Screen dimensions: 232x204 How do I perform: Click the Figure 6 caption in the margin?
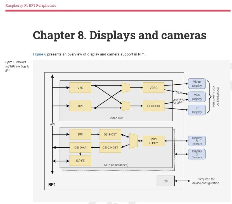point(17,66)
